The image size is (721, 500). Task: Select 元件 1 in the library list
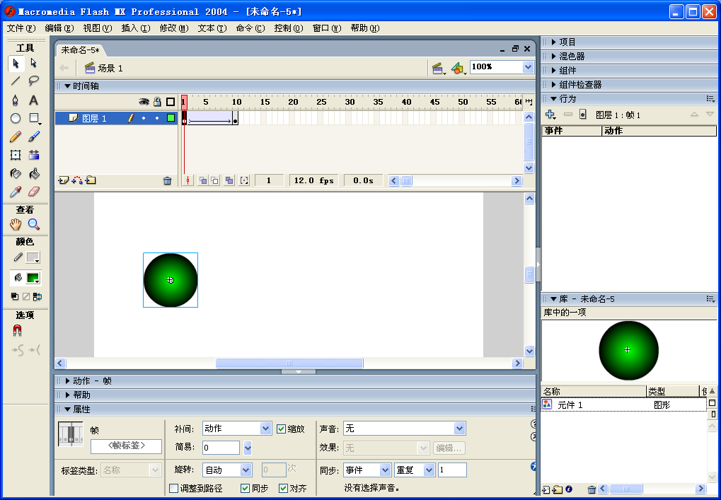pyautogui.click(x=570, y=405)
